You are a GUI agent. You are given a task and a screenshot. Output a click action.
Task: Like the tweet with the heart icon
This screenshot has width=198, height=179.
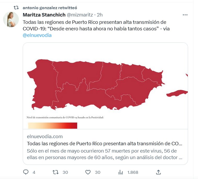(x=88, y=172)
